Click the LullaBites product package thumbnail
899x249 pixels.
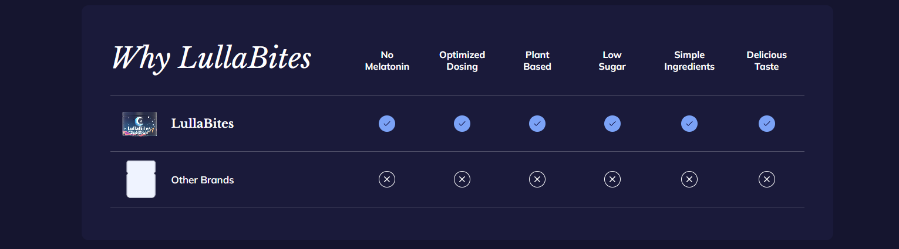(x=139, y=124)
